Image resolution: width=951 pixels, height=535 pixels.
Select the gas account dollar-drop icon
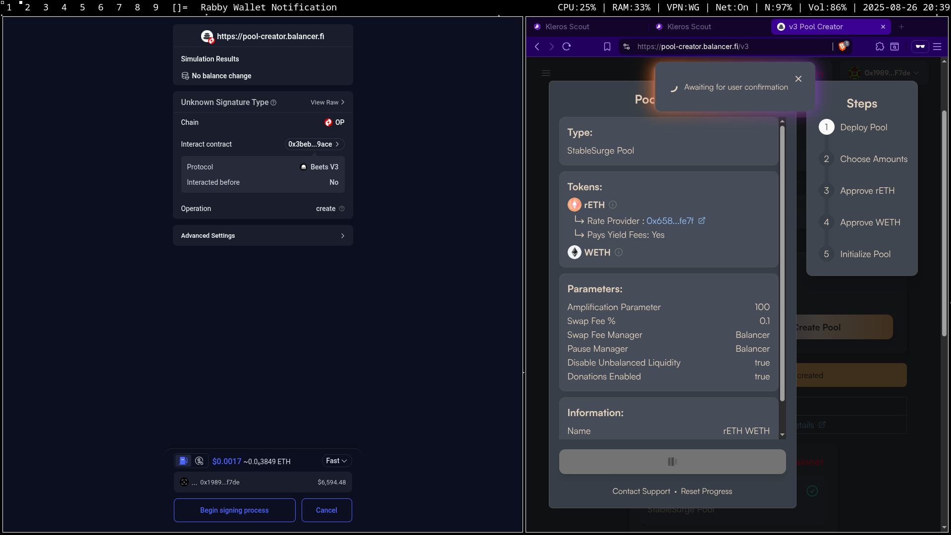coord(199,461)
